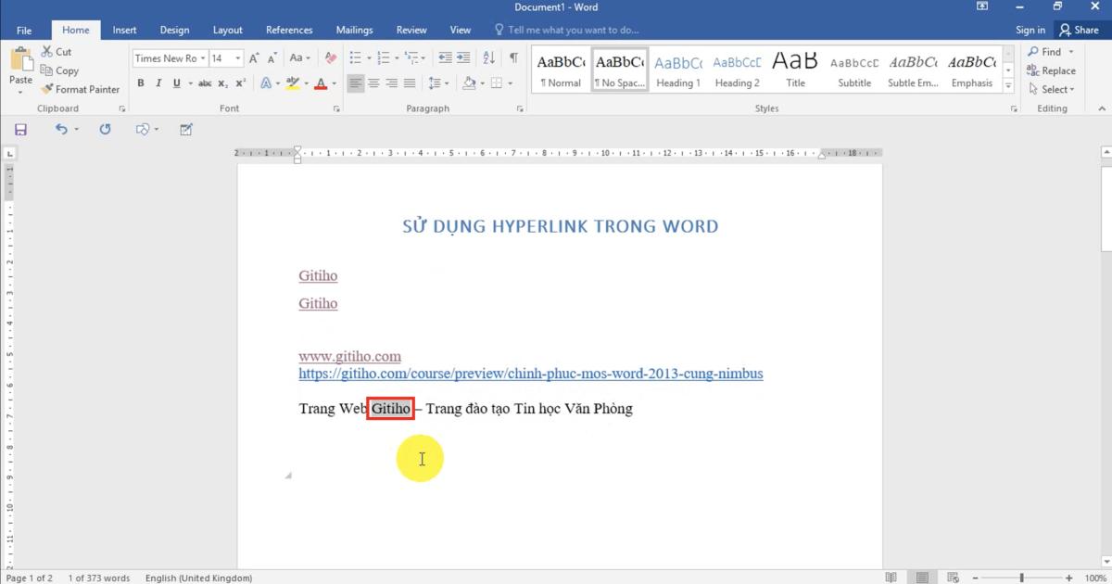Toggle italic formatting
This screenshot has width=1112, height=584.
click(158, 83)
